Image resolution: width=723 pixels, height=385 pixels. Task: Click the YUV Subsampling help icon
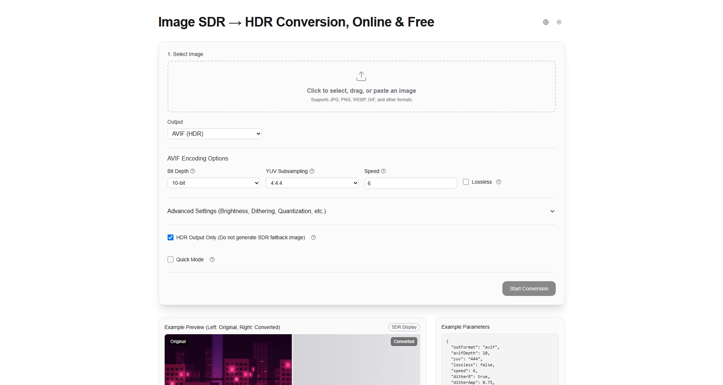pos(312,171)
